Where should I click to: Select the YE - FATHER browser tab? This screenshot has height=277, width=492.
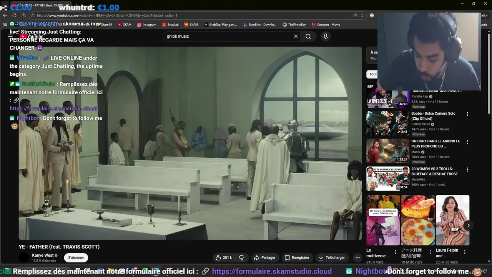40,5
